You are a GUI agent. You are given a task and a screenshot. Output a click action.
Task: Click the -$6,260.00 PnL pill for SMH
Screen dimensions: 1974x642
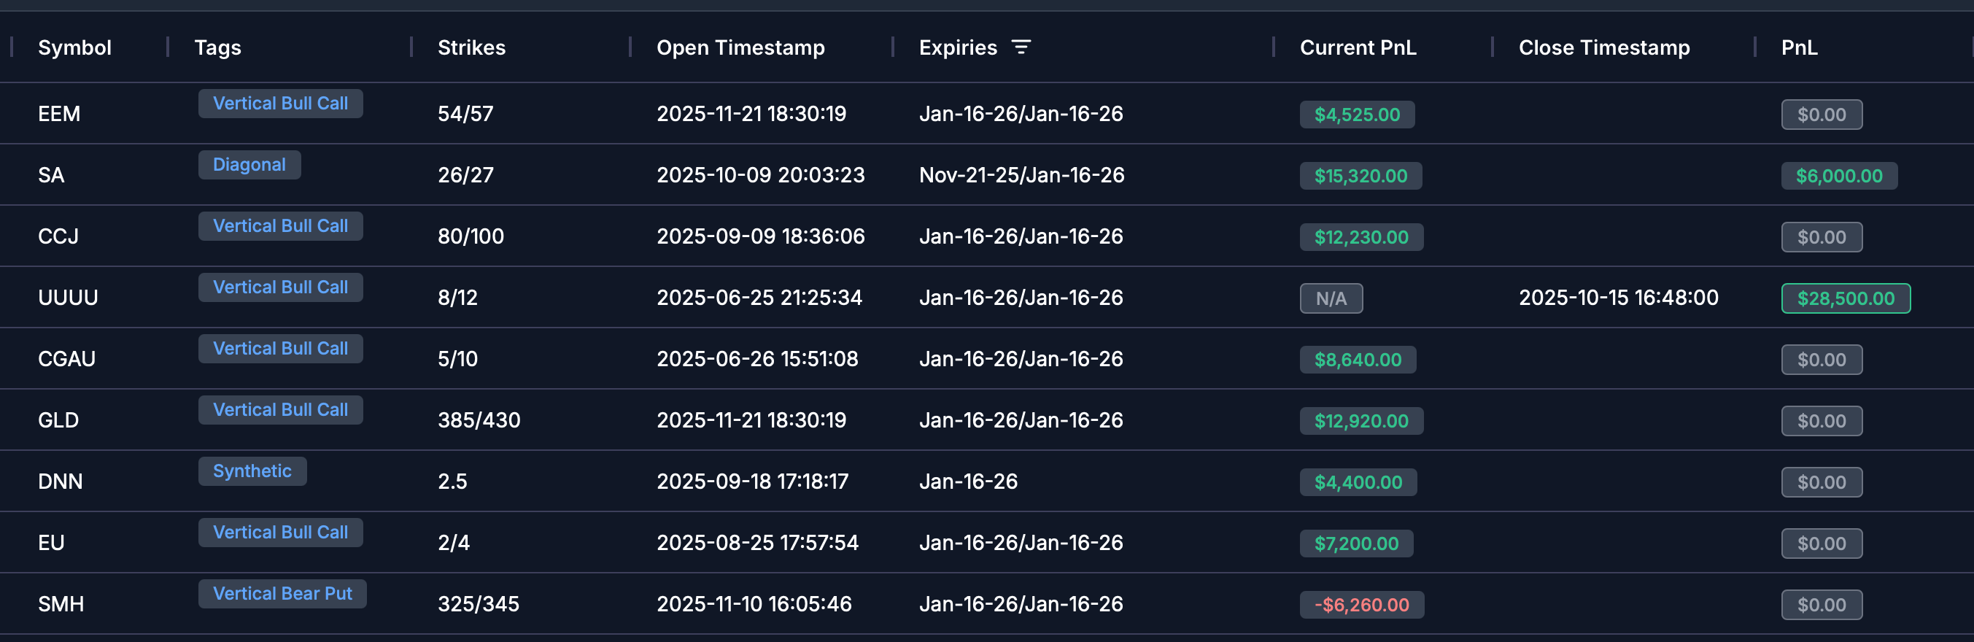(1361, 603)
